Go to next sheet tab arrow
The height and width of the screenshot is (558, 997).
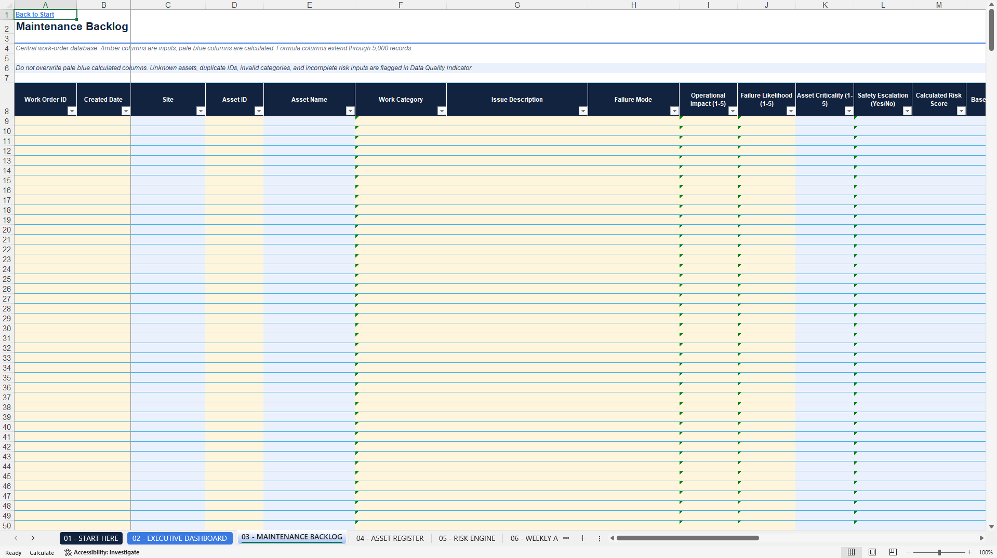[33, 538]
